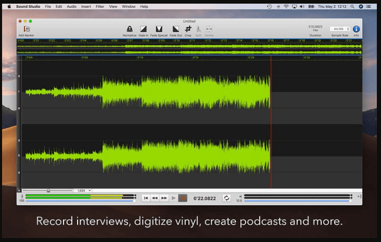Open the Notification Center list icon
381x242 pixels.
[x=369, y=7]
